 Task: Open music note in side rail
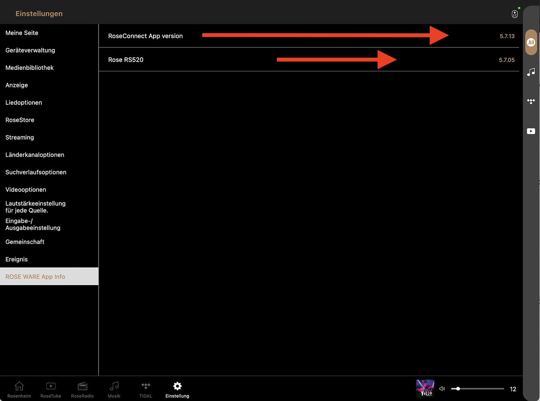click(531, 72)
